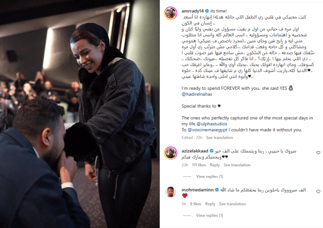
Task: Open the @ulphastudios mention
Action: pyautogui.click(x=212, y=124)
